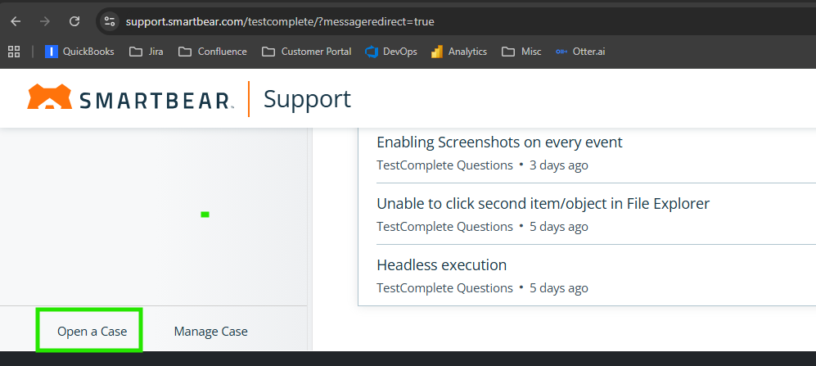Go to the Otter.ai bookmark

(x=579, y=52)
